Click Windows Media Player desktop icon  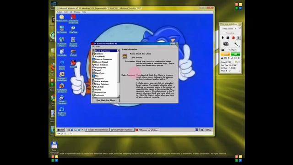click(x=62, y=77)
